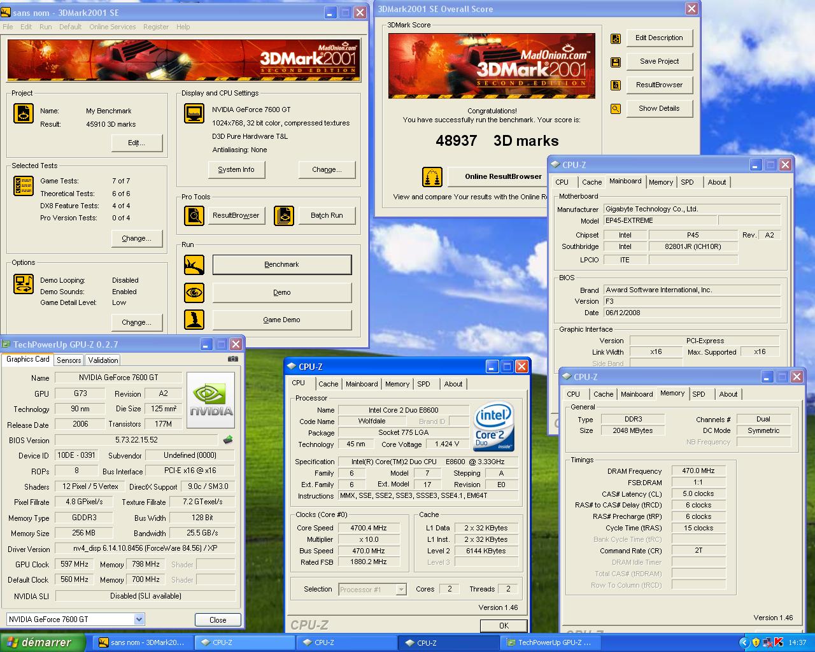
Task: Click the Game Demo button
Action: pos(282,320)
